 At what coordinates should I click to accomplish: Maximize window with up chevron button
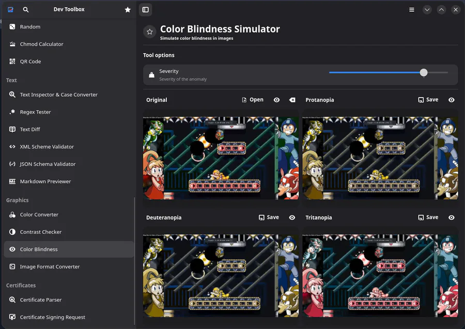(x=441, y=10)
